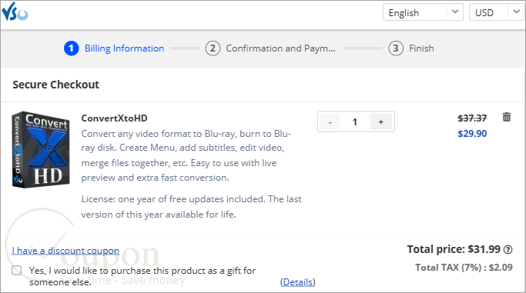Click the VSO logo icon
This screenshot has height=293, width=526.
click(15, 12)
